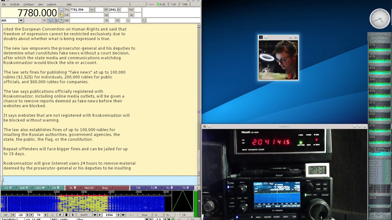The height and width of the screenshot is (220, 392).
Task: Click the NORM waterfall speed button
Action: point(84,215)
